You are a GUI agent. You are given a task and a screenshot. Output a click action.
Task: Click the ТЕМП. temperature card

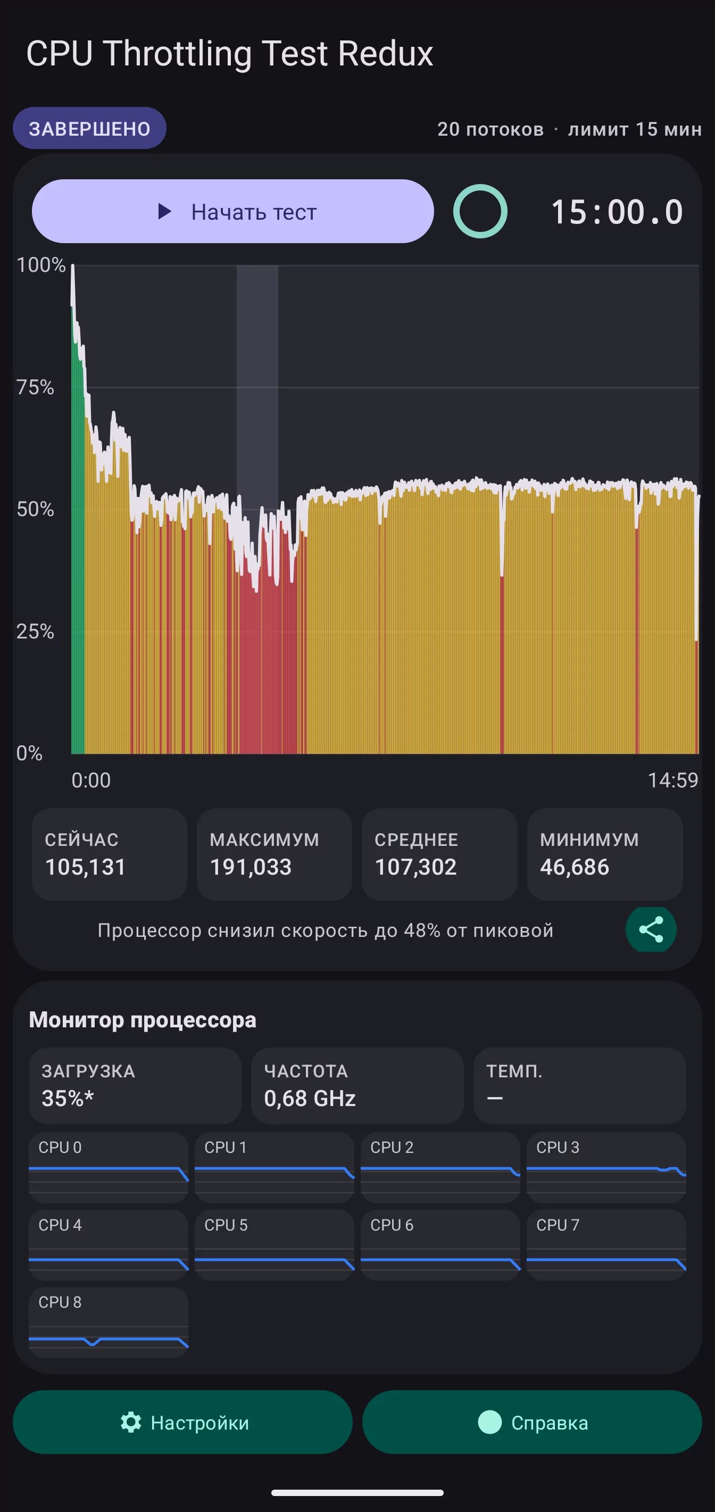[579, 1086]
